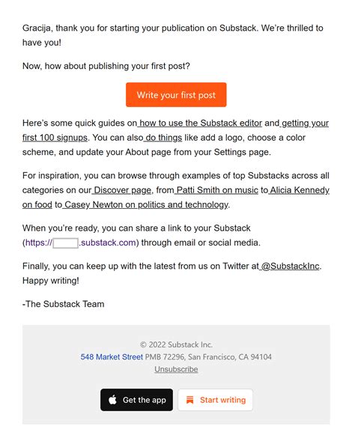Screen dimensions: 355x444
Task: Click the 548 Market Street address link
Action: coord(112,357)
